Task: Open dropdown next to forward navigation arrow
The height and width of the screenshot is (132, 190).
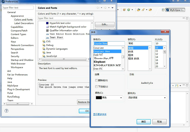Action: point(109,8)
